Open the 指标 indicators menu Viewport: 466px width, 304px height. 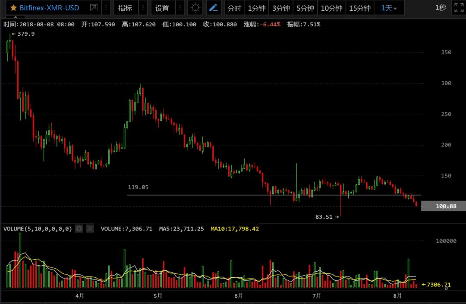point(125,8)
